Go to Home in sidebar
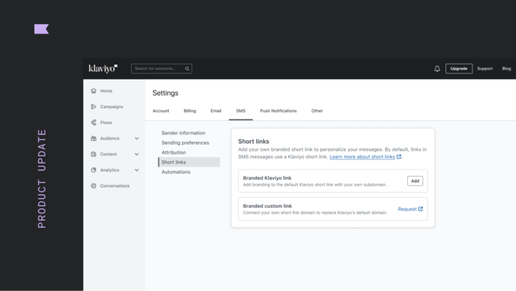 pyautogui.click(x=106, y=91)
